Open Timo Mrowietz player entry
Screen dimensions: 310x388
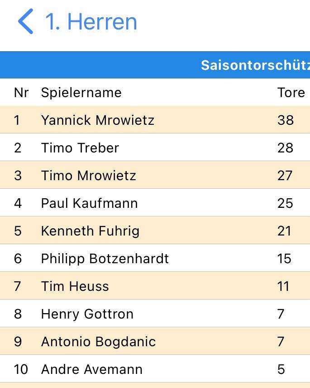[155, 175]
